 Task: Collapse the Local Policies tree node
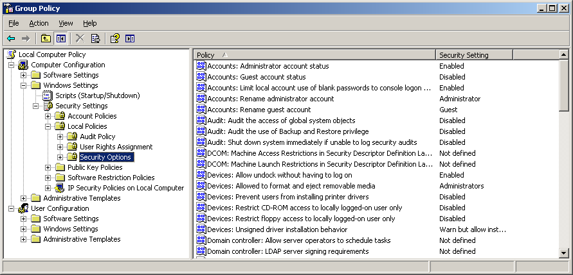(x=48, y=126)
